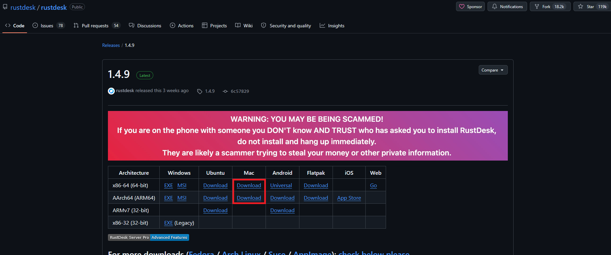
Task: Download the x86-32 Legacy EXE
Action: coord(168,223)
